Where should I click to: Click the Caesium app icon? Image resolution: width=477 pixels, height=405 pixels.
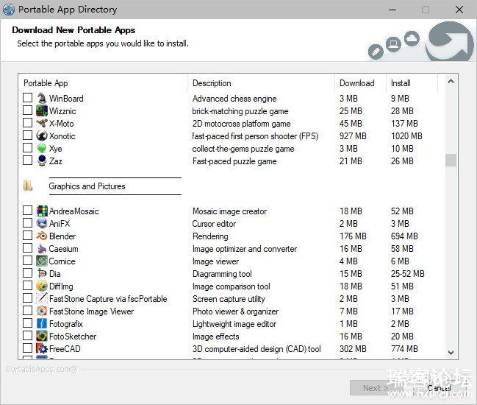coord(42,248)
